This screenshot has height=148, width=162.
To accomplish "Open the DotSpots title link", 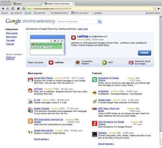I will pos(102,133).
